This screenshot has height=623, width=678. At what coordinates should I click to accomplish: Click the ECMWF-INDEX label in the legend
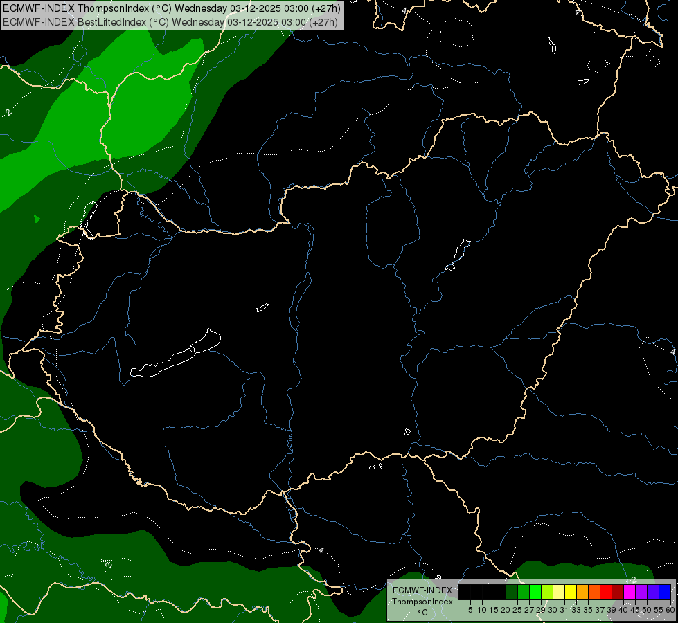(x=422, y=590)
